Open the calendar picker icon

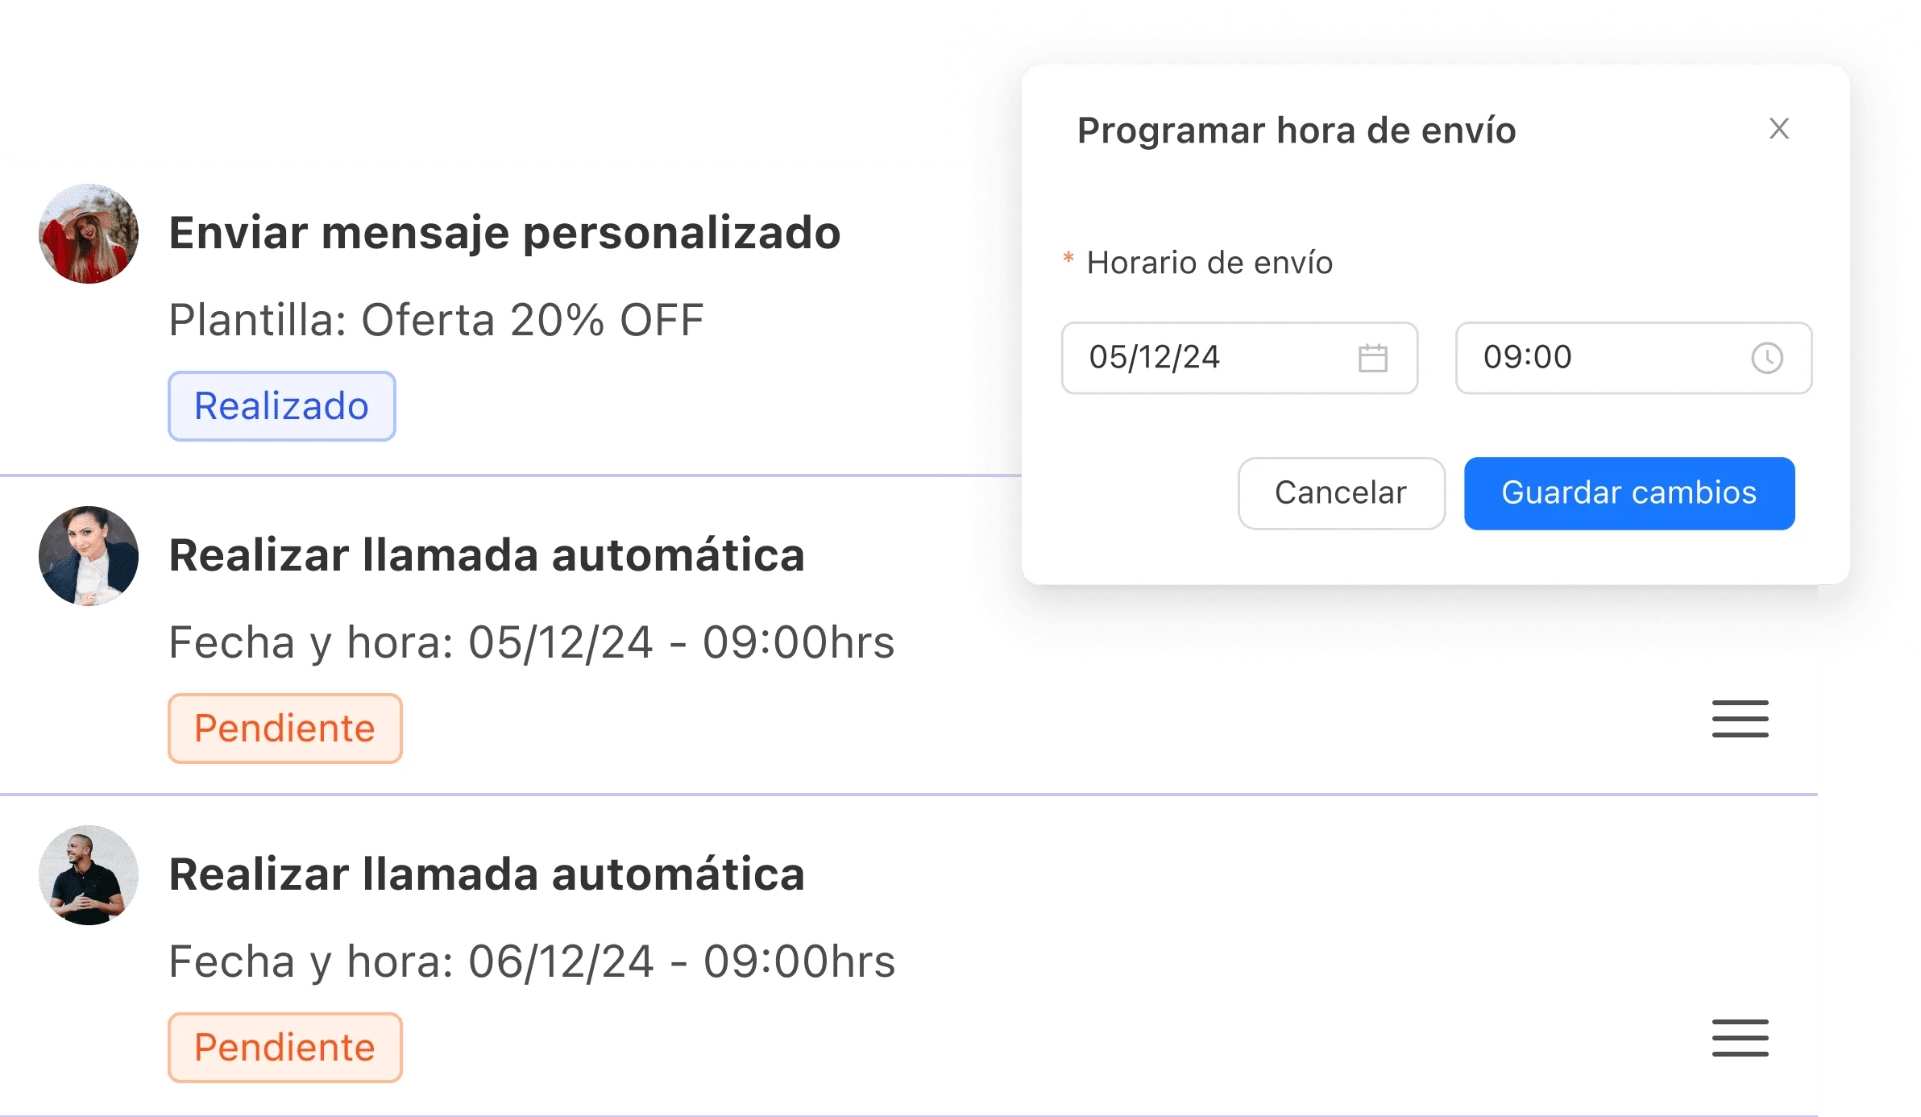(1372, 358)
